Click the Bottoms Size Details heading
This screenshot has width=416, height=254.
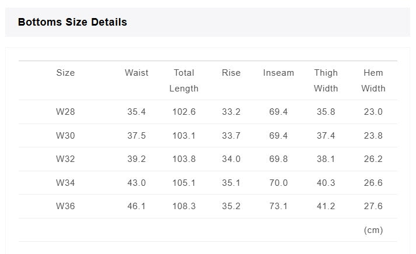(72, 22)
